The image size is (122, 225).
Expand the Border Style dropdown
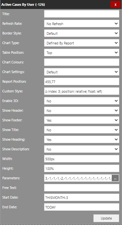pyautogui.click(x=82, y=33)
